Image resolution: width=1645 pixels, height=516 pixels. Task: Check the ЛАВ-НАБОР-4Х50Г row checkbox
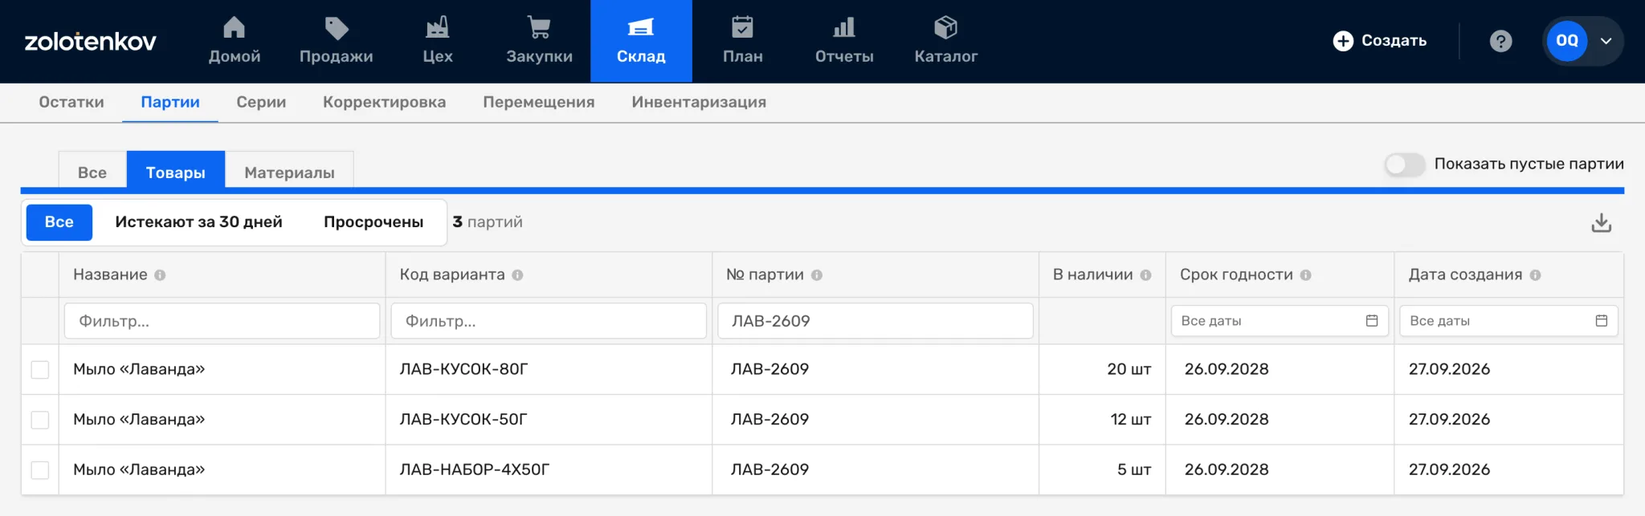40,470
